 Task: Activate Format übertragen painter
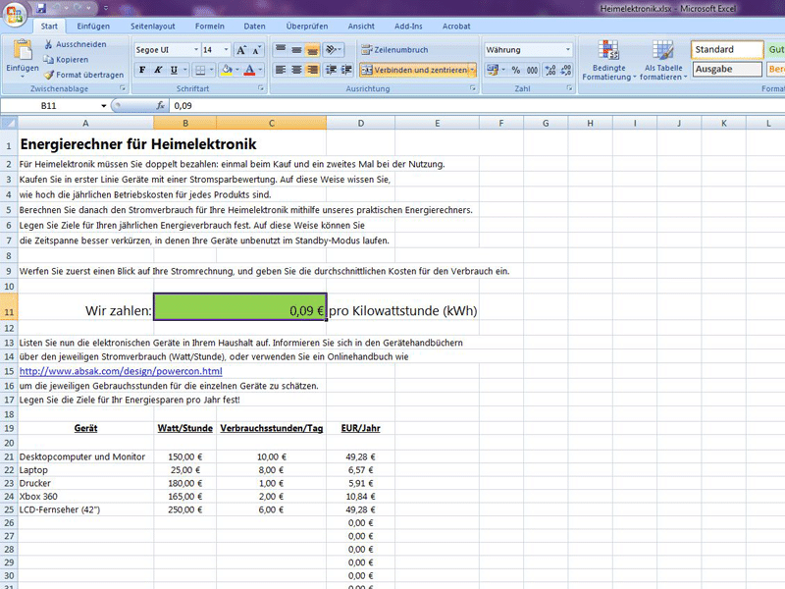[83, 75]
